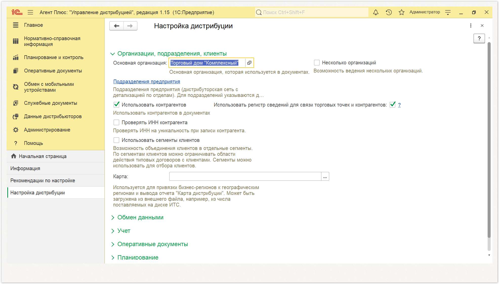Click the Оперативные документы sidebar icon
The image size is (499, 284).
coord(16,71)
